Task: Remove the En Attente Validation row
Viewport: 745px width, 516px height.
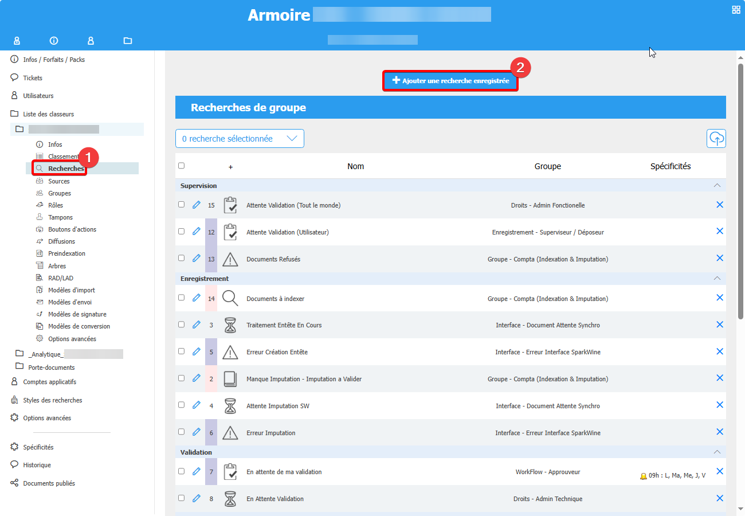Action: pyautogui.click(x=720, y=498)
